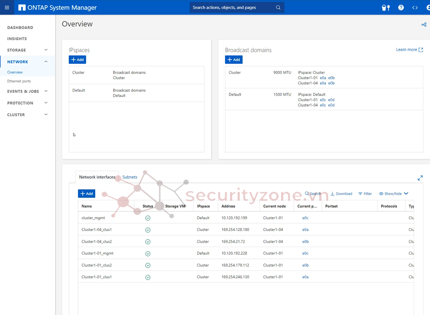The width and height of the screenshot is (430, 315).
Task: Expand the Events & Jobs section
Action: (46, 91)
